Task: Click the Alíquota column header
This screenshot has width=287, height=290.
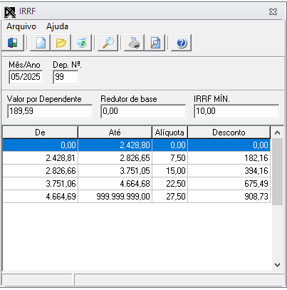Action: coord(169,133)
